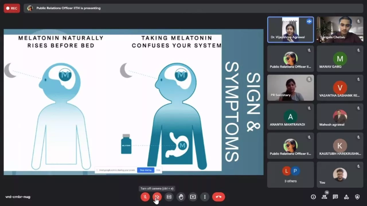
Task: Unmute the microphone in the call bar
Action: pyautogui.click(x=145, y=197)
